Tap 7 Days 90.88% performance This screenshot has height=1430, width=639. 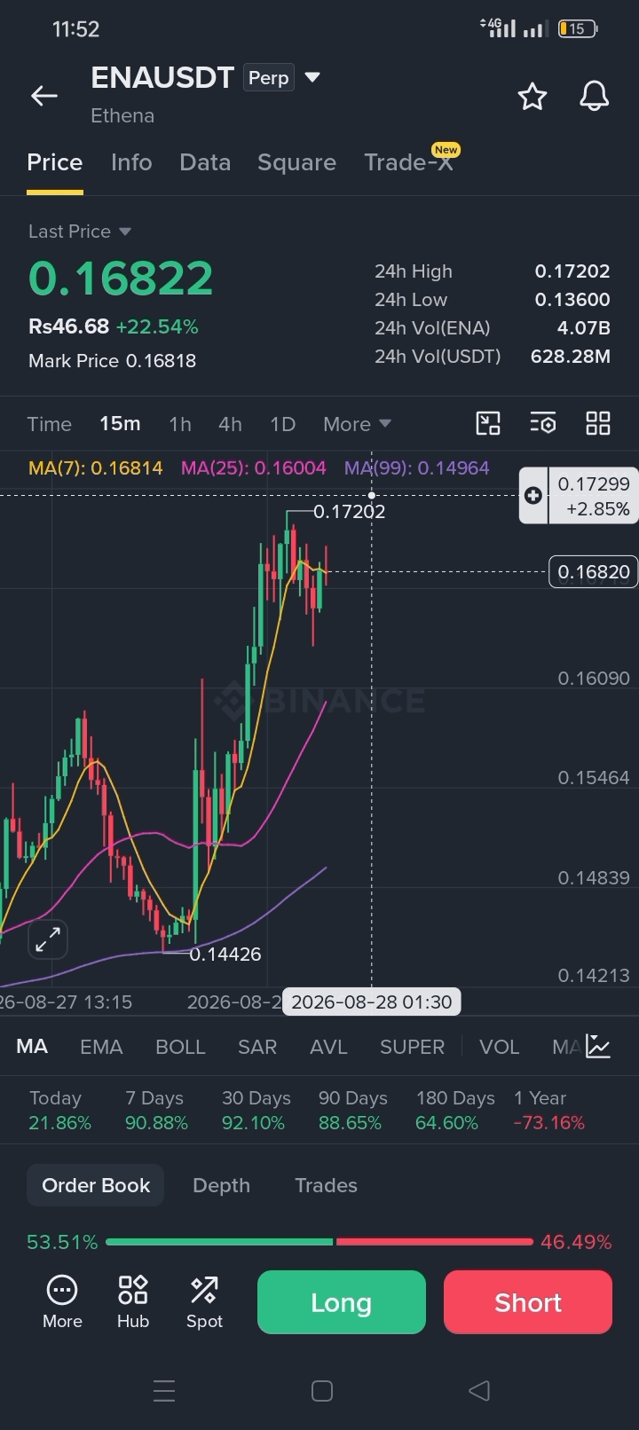point(156,1111)
